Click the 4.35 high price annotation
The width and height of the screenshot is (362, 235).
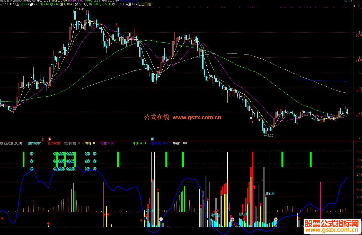click(81, 9)
